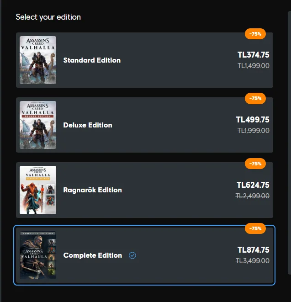
Task: Open the Deluxe Edition cover thumbnail
Action: click(38, 125)
